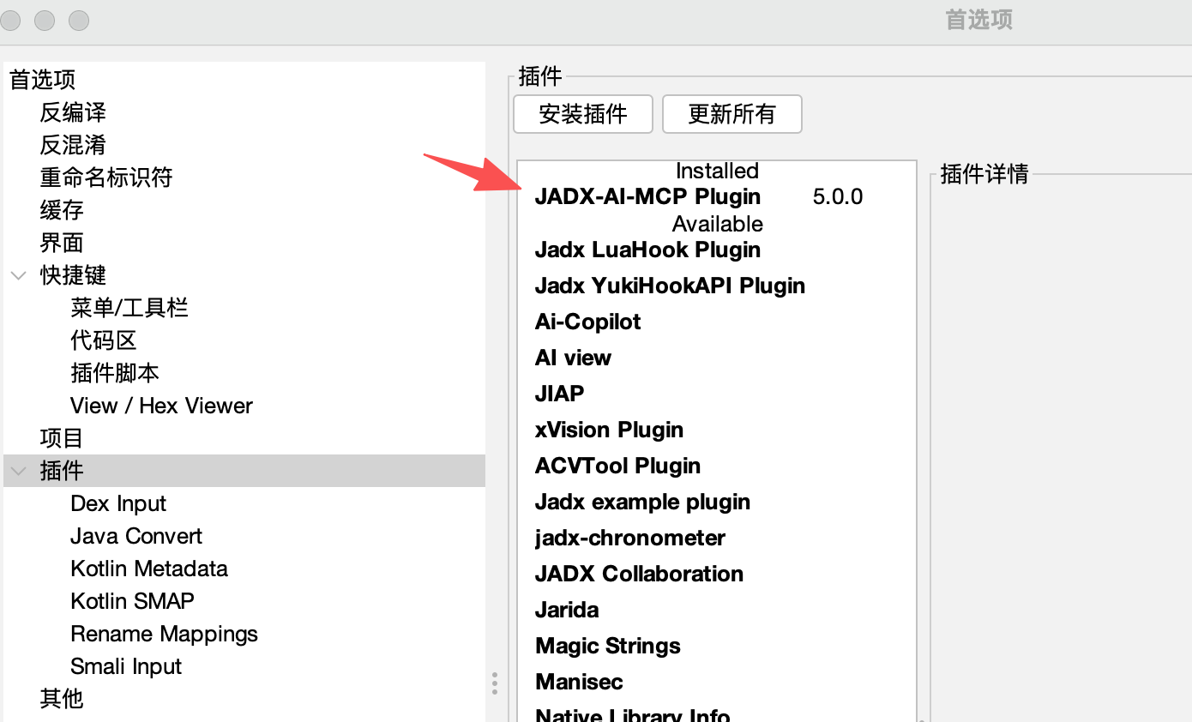Select Jadx LuaHook Plugin in the list
The width and height of the screenshot is (1192, 722).
pyautogui.click(x=647, y=250)
